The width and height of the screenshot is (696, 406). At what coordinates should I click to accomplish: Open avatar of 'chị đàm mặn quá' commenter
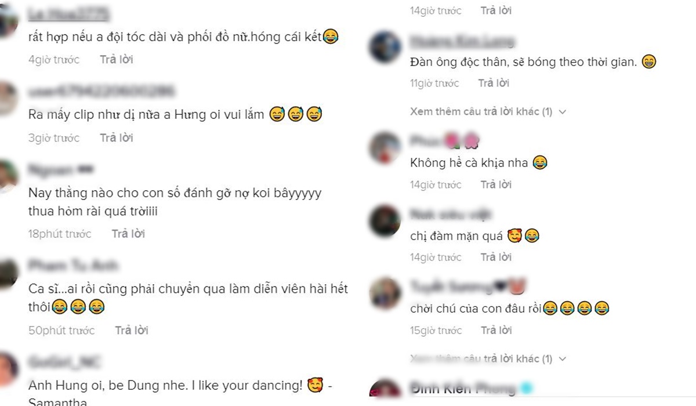point(385,220)
